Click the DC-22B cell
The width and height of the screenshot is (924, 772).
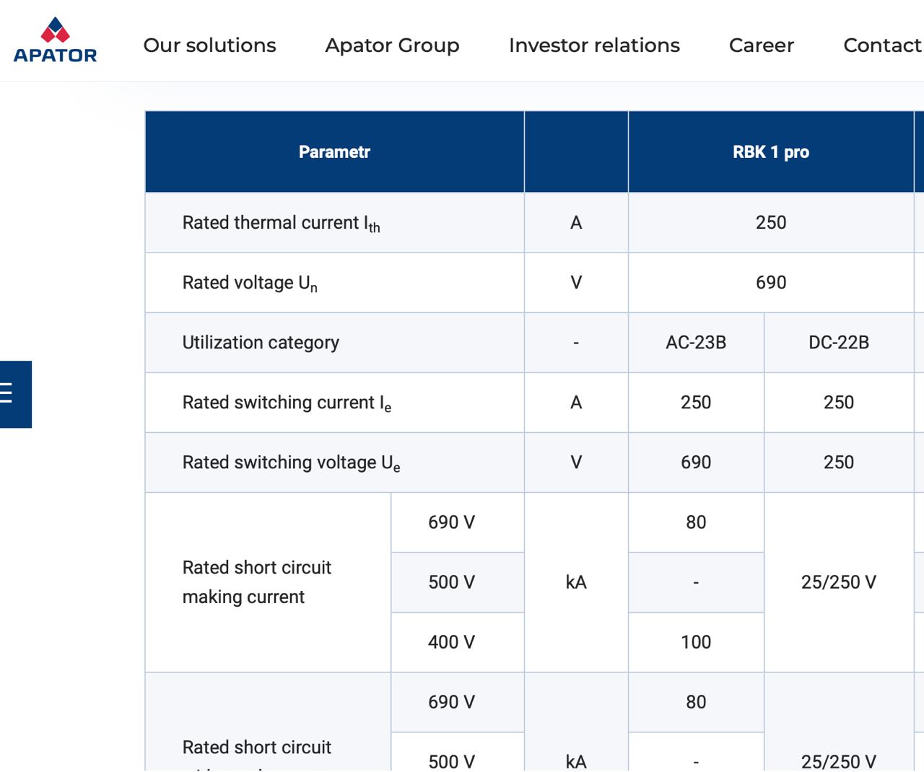[839, 343]
